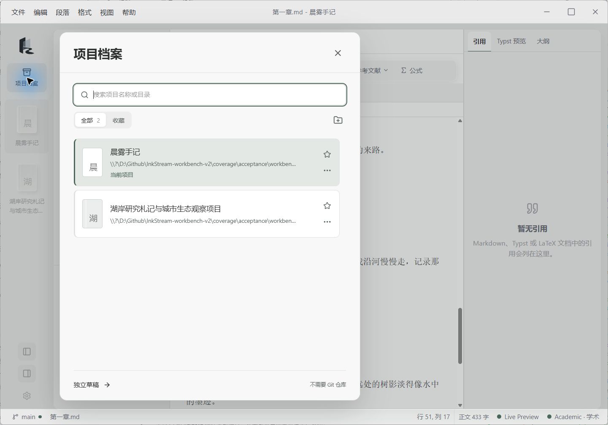
Task: Open more options for 湖岸研究札记与城市生态观察项目
Action: (327, 222)
